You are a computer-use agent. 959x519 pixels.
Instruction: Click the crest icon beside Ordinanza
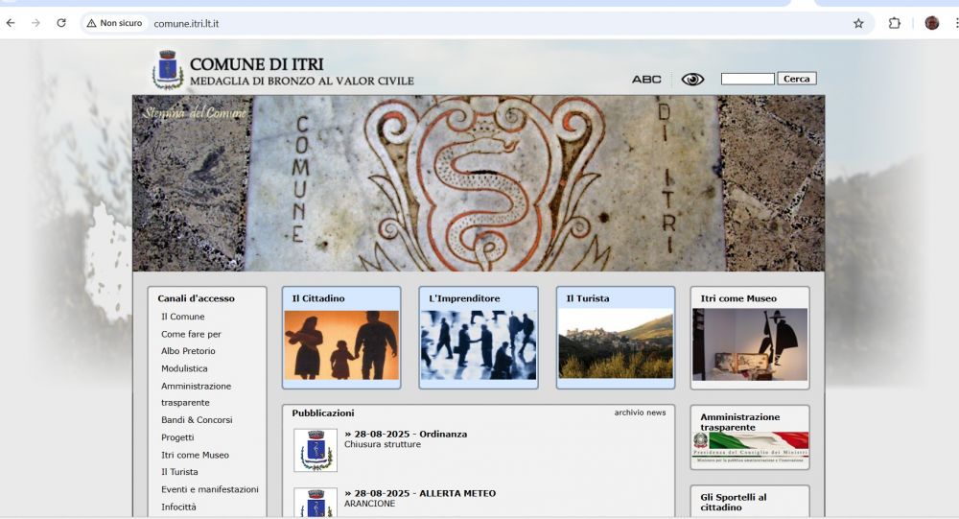click(316, 451)
